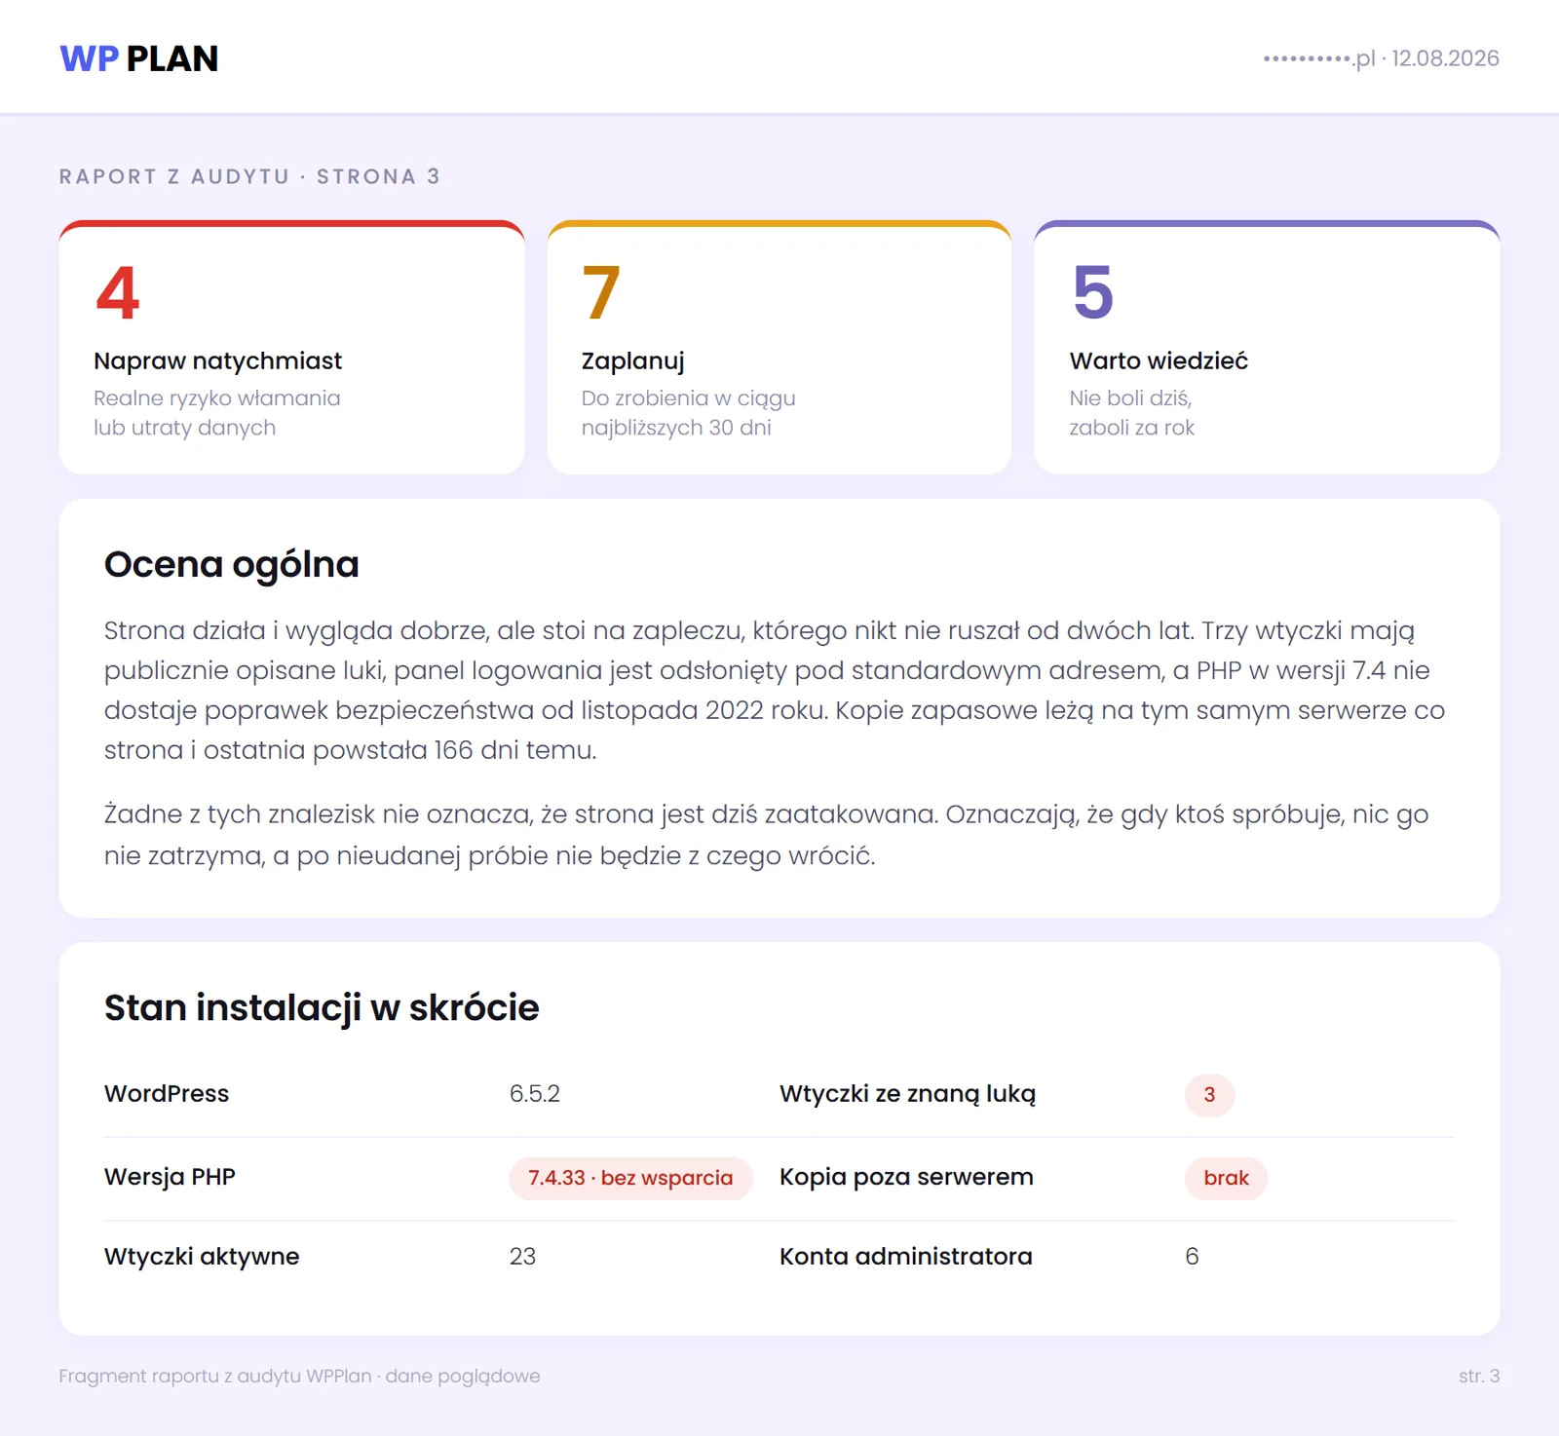Click the 'Wtyczki aktywne' value 23
The height and width of the screenshot is (1436, 1559).
(522, 1257)
